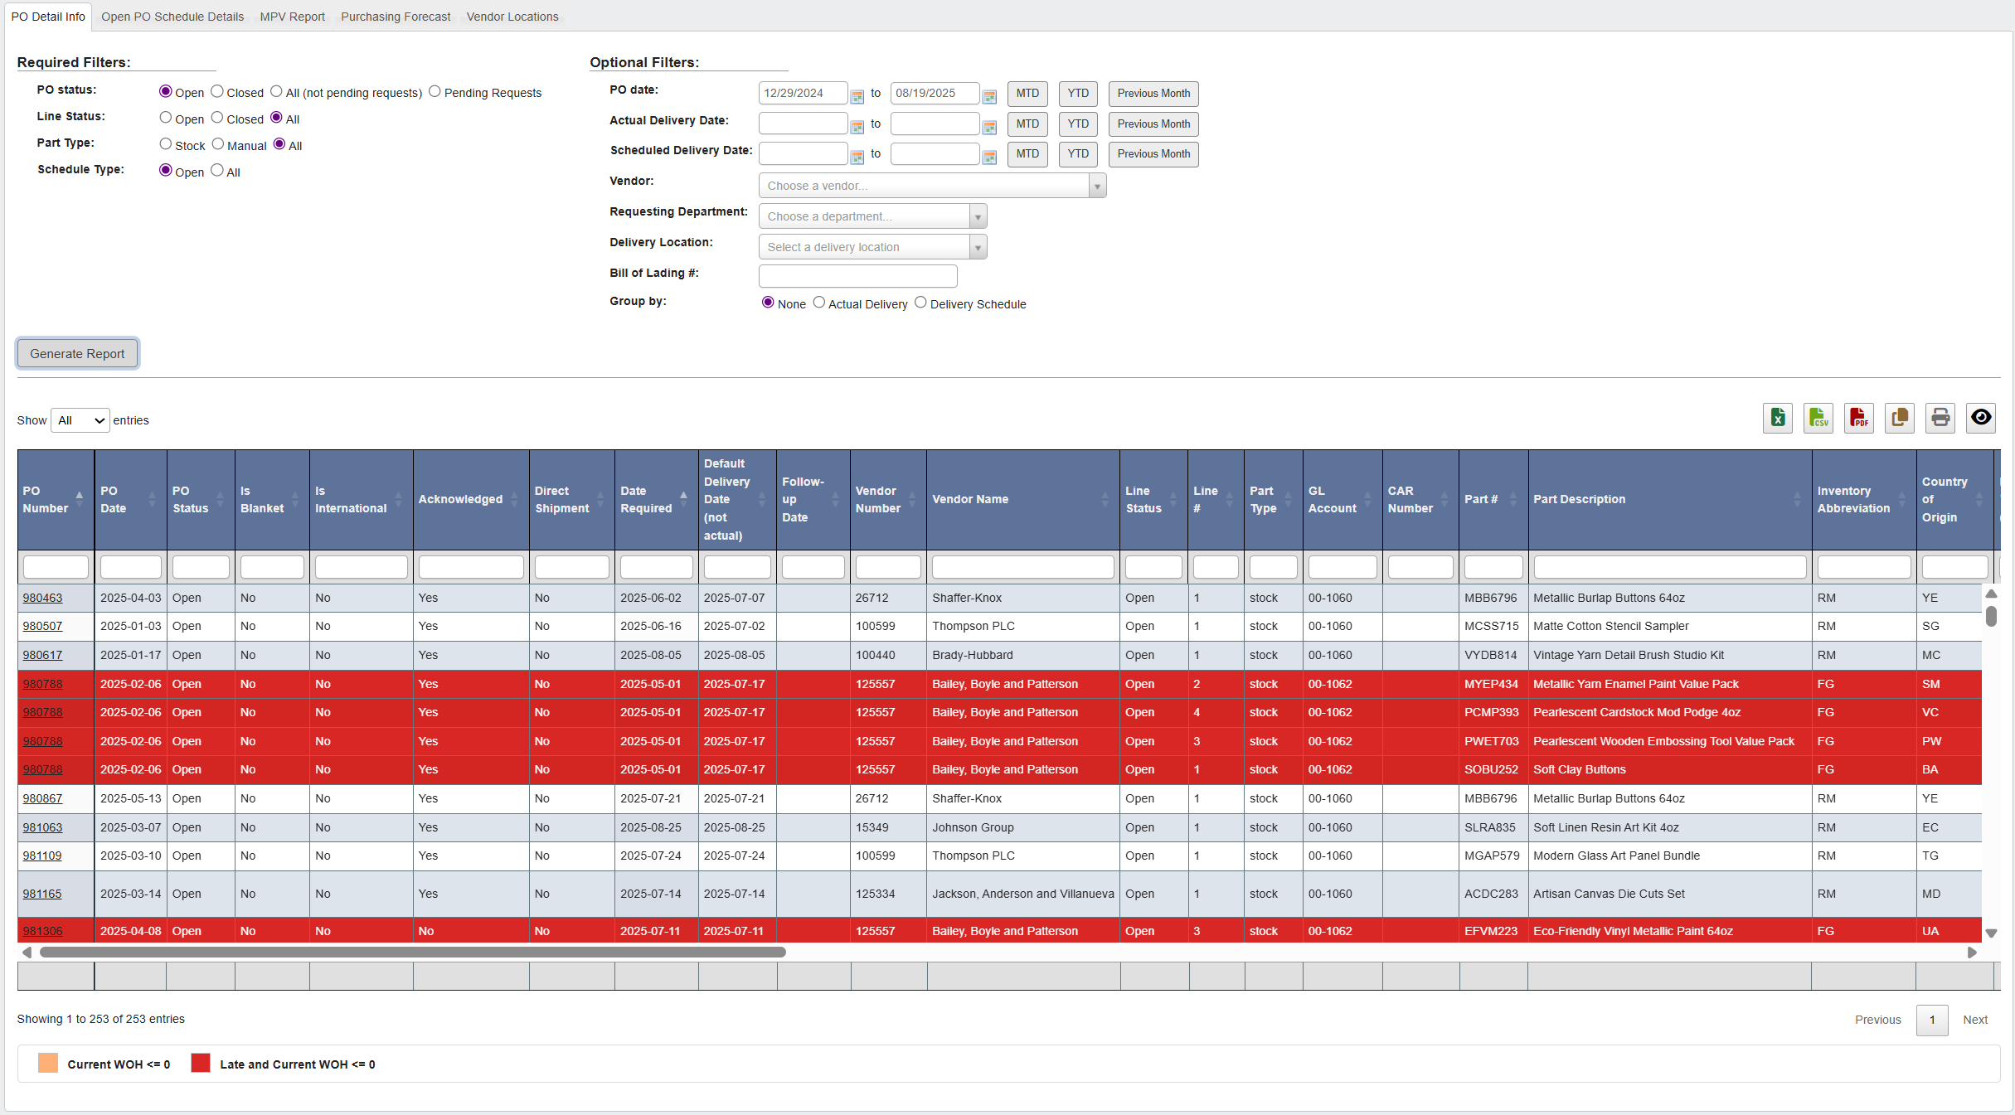Viewport: 2015px width, 1115px height.
Task: Click the horizontal table scrollbar
Action: point(413,953)
